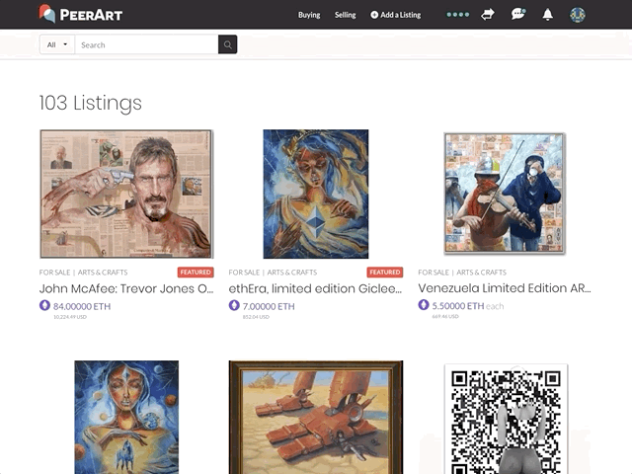Open the ethEra painting thumbnail

(316, 194)
